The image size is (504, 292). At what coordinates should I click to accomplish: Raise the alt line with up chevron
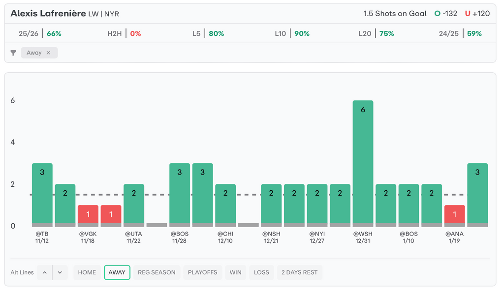44,272
